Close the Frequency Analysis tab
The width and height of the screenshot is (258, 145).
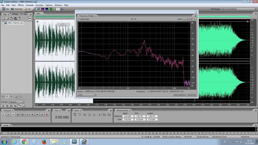pos(96,16)
